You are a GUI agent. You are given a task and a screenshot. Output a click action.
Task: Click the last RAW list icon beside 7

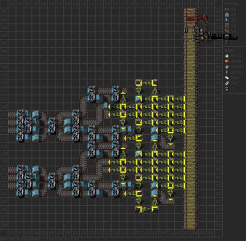click(x=227, y=89)
